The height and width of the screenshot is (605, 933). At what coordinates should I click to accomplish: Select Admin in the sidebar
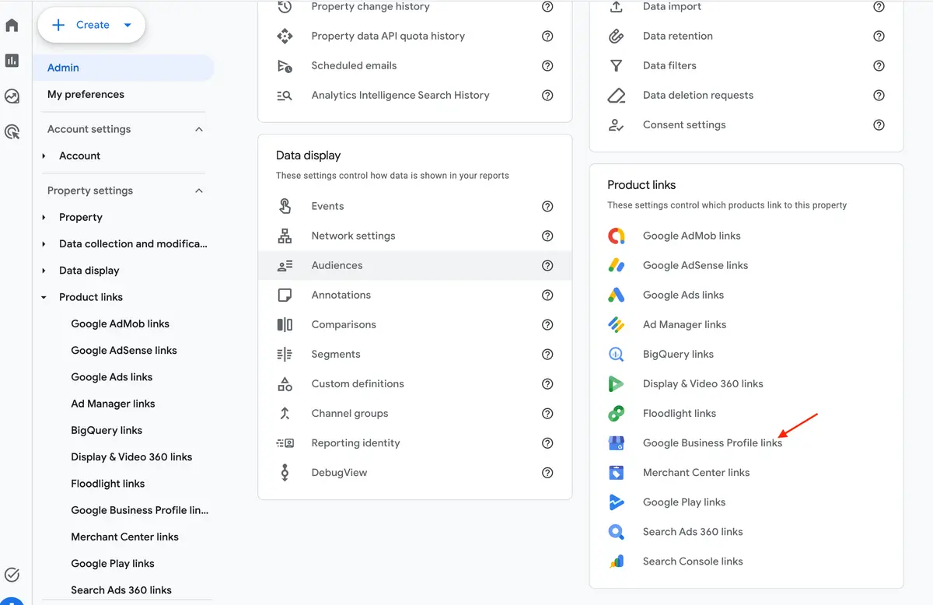(123, 68)
